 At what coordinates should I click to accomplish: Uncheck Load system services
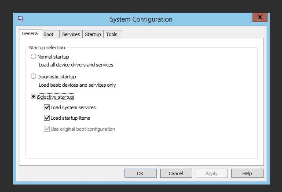pyautogui.click(x=47, y=107)
